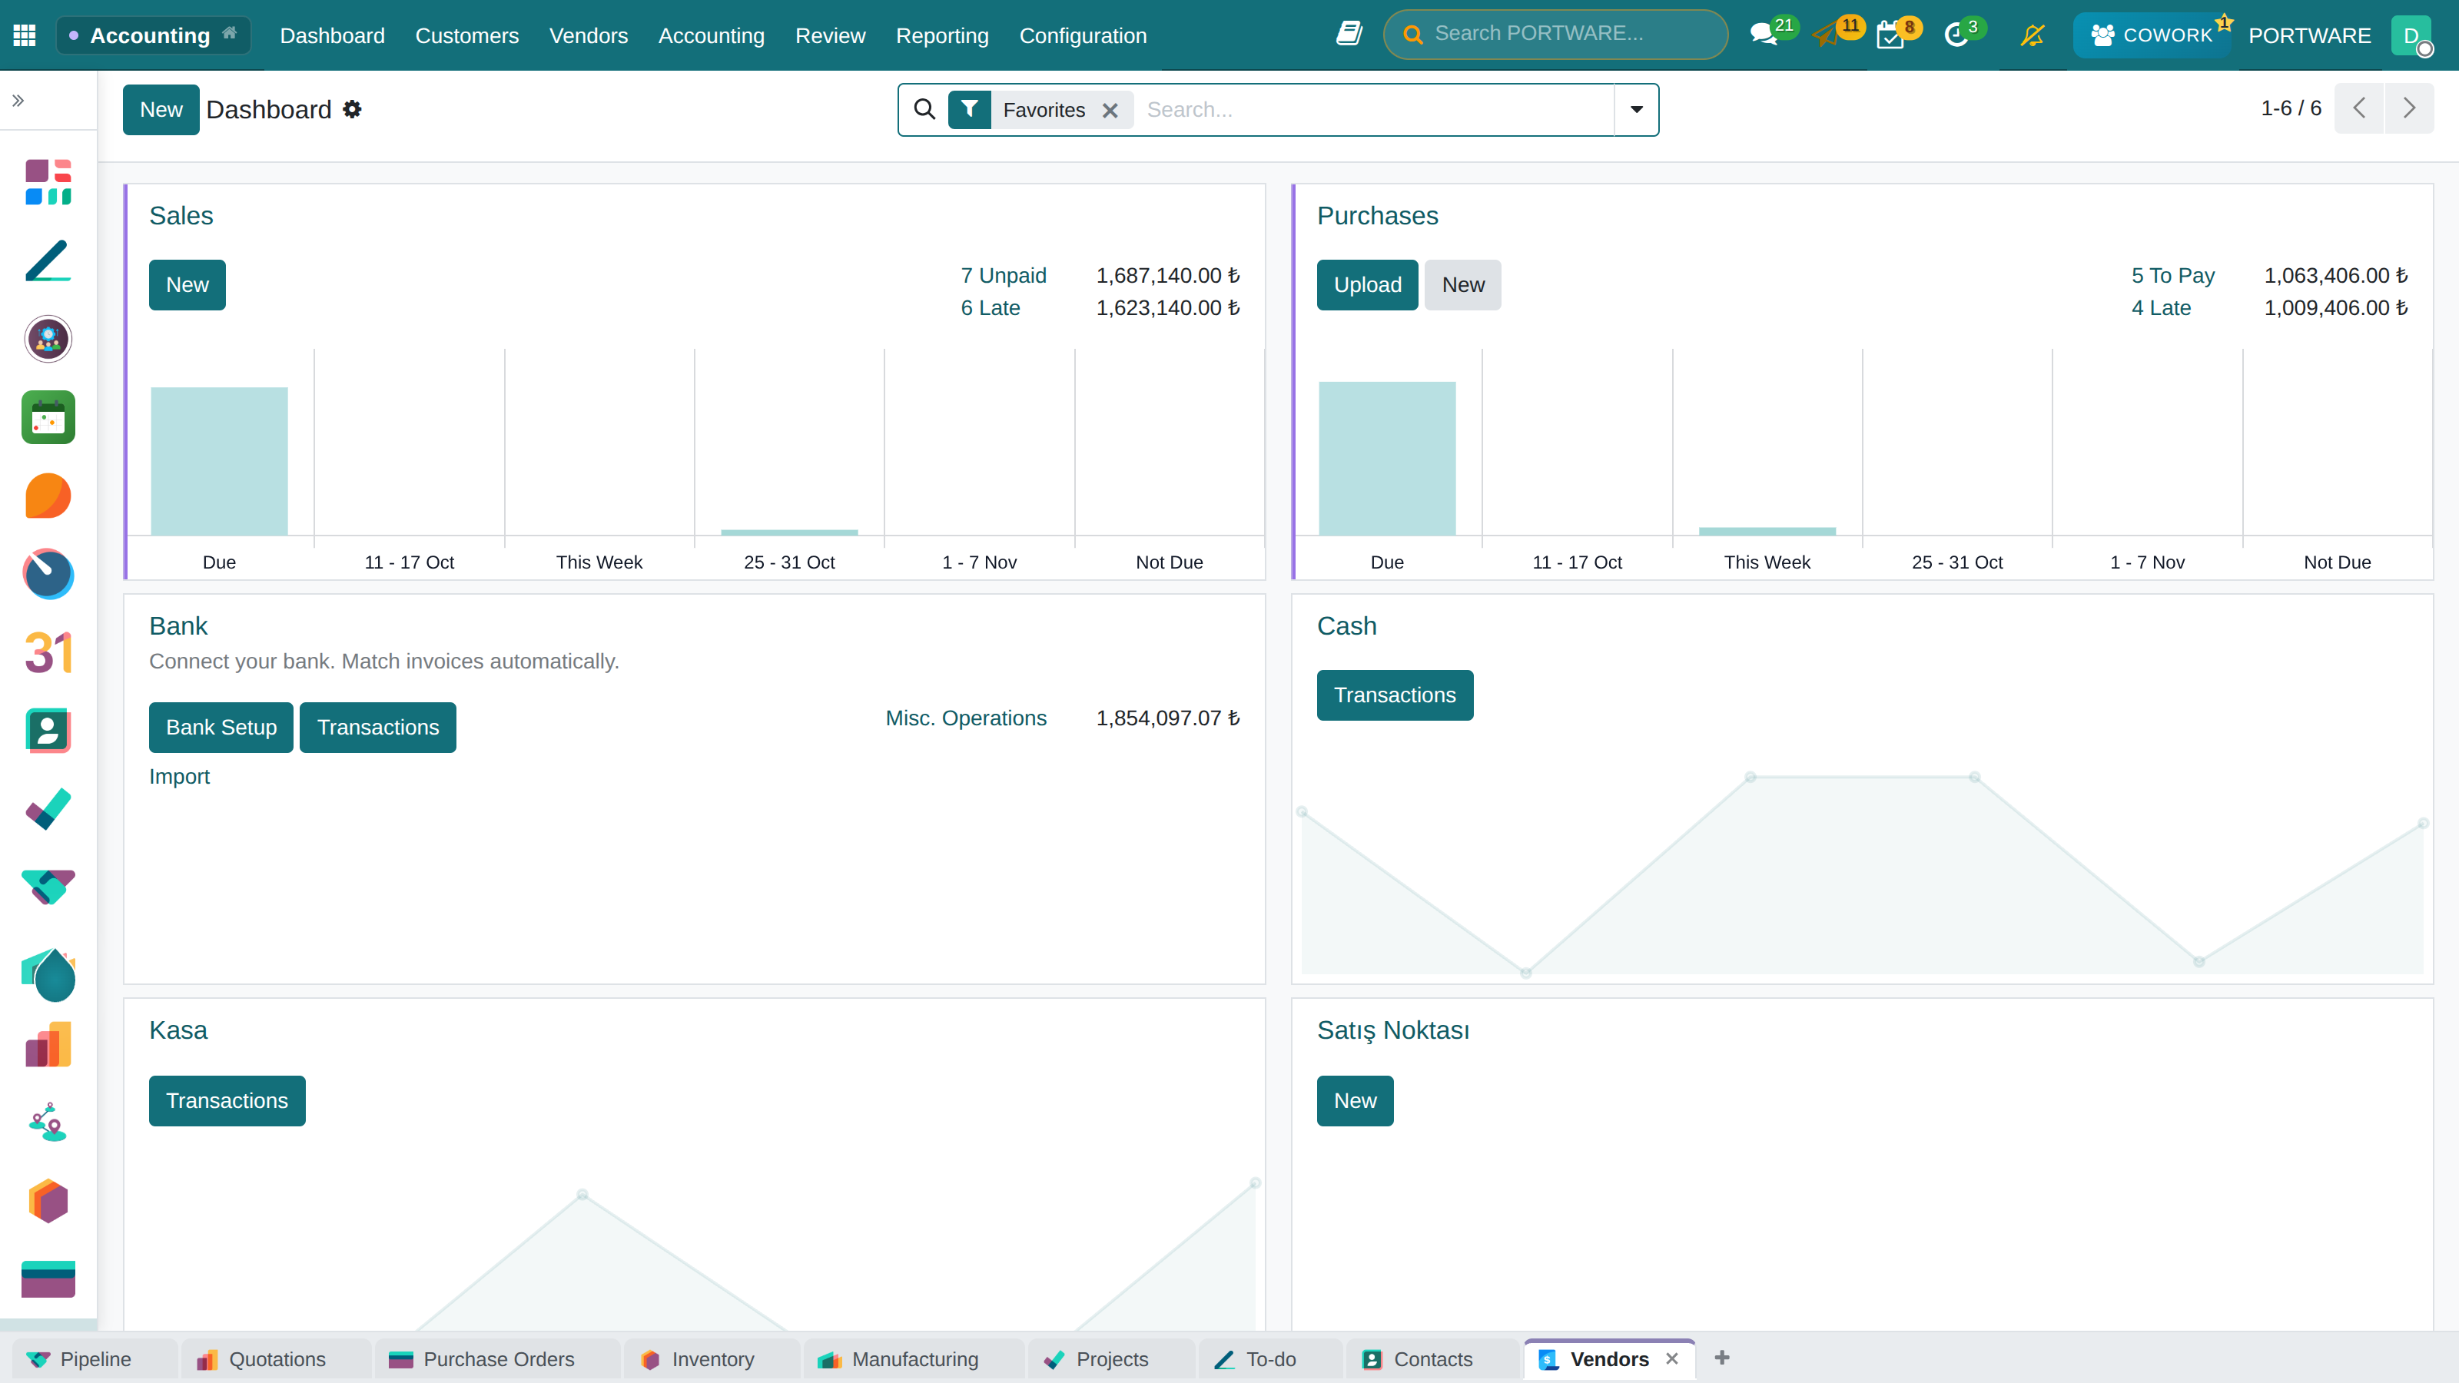The image size is (2459, 1383).
Task: Open 4 Late purchases link
Action: pyautogui.click(x=2161, y=307)
